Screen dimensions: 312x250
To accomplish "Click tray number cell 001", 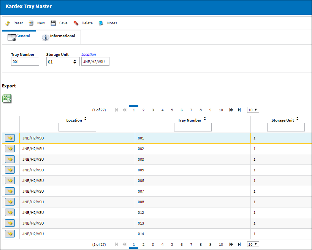I will point(193,138).
